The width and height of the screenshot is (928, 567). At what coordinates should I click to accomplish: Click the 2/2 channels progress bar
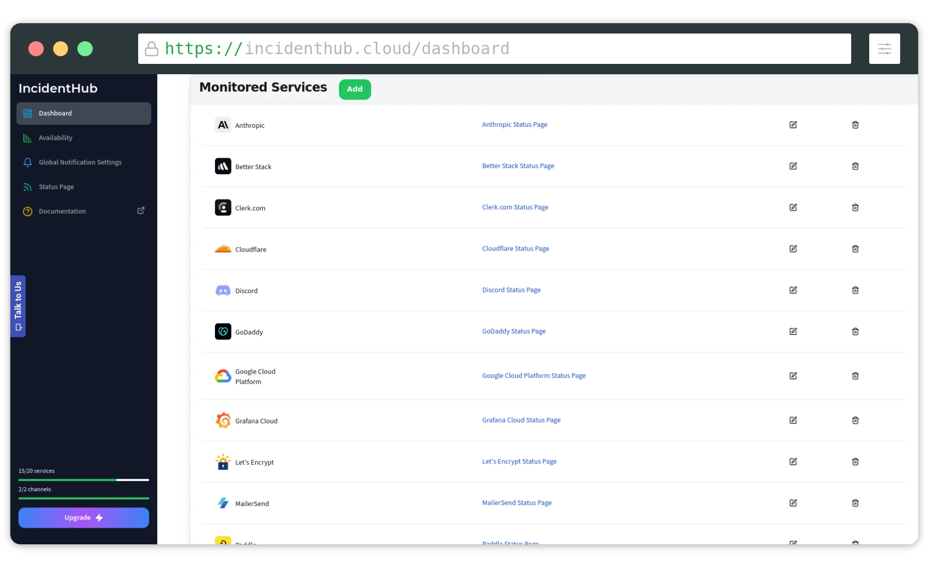[x=84, y=498]
